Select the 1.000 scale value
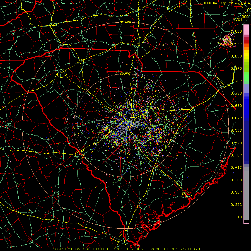The width and height of the screenshot is (251, 251). tap(236, 31)
